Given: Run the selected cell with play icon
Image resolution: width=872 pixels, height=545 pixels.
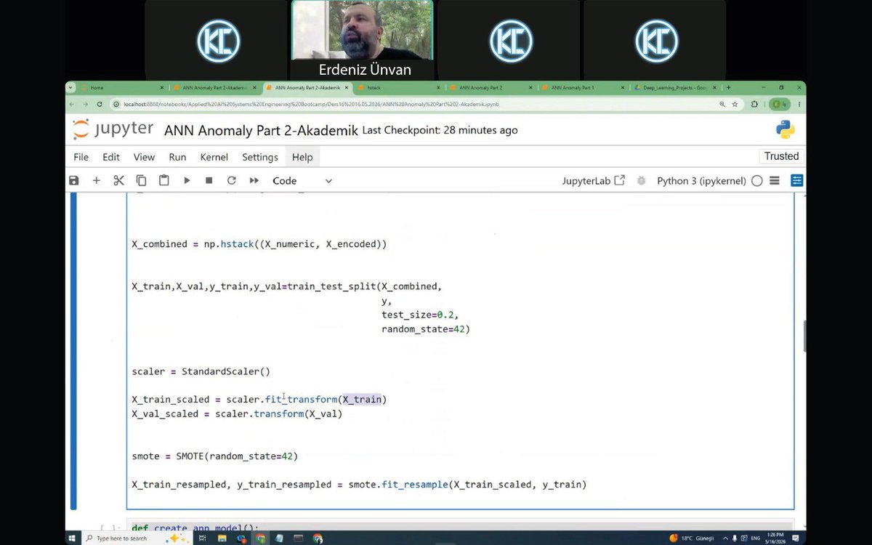Looking at the screenshot, I should tap(187, 180).
